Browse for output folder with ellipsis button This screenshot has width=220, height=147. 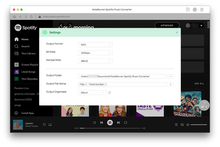pyautogui.click(x=170, y=76)
